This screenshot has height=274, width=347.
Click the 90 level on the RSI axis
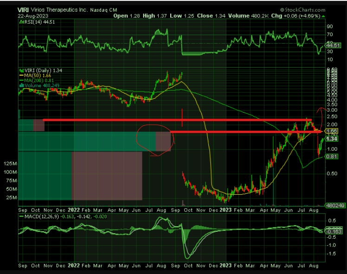[x=330, y=26]
